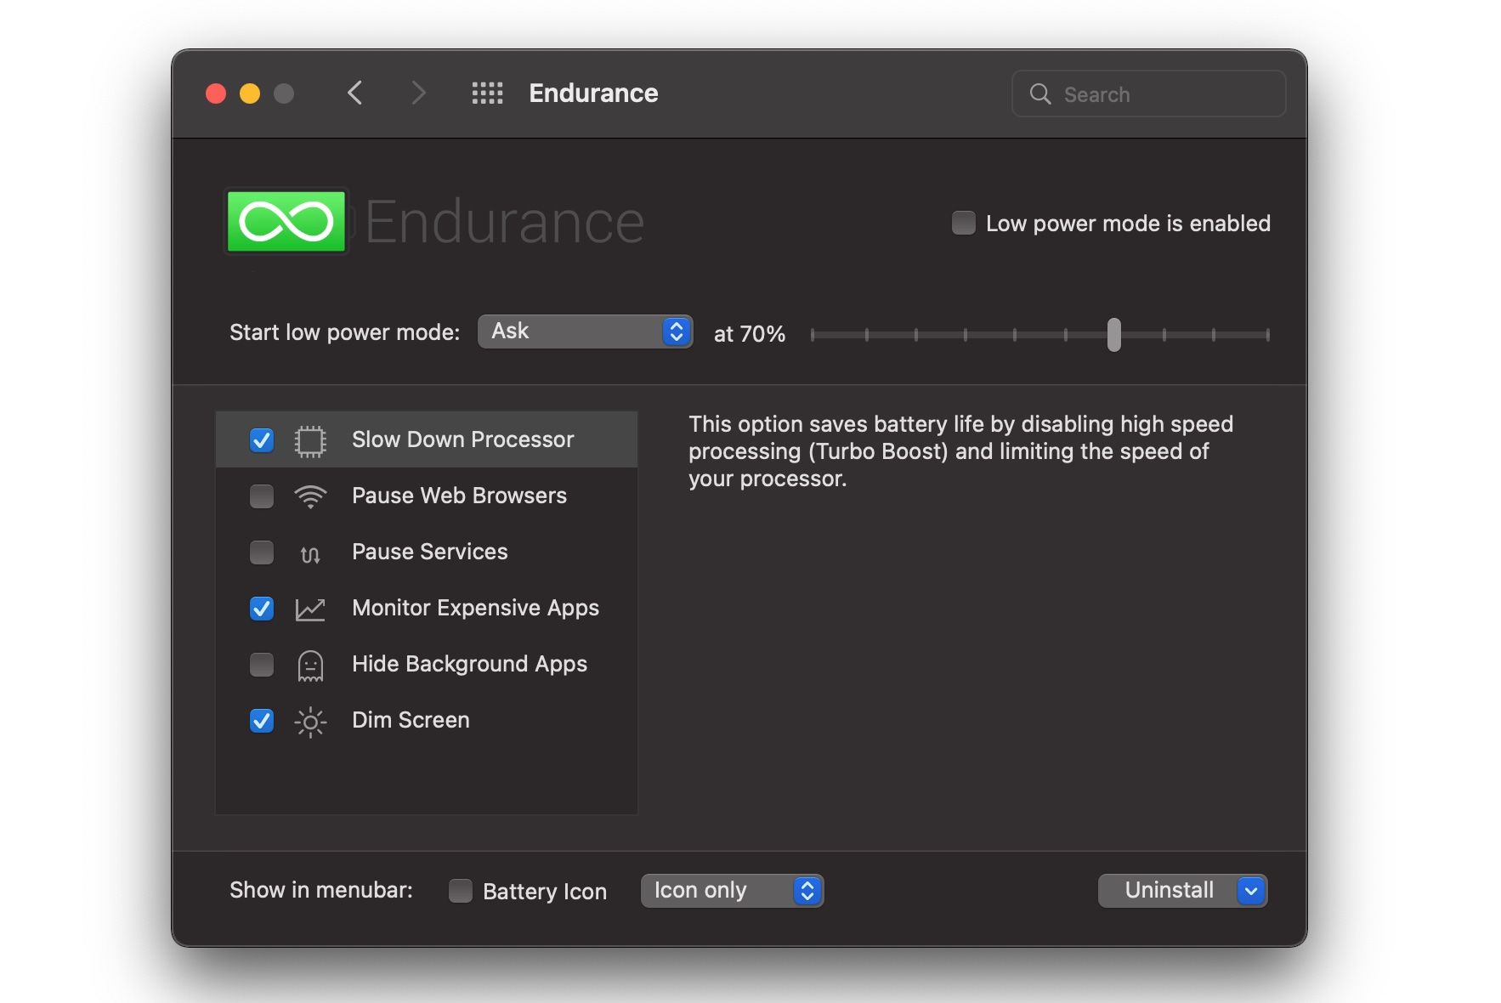Expand the chevron on the Uninstall button
The height and width of the screenshot is (1003, 1501).
click(x=1249, y=890)
